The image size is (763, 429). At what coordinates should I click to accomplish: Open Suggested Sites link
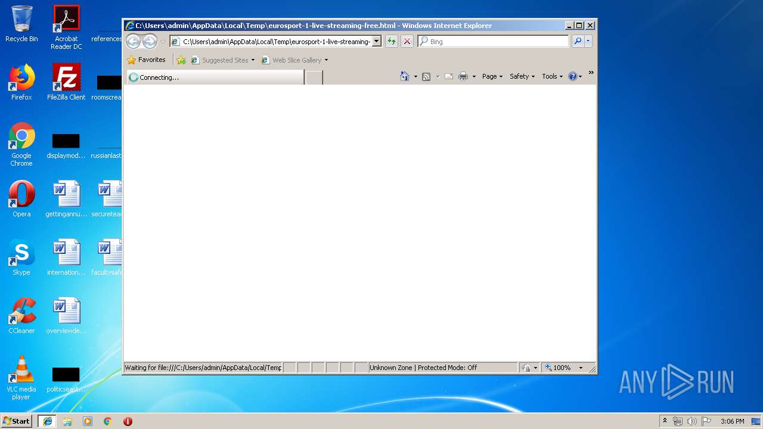coord(219,60)
